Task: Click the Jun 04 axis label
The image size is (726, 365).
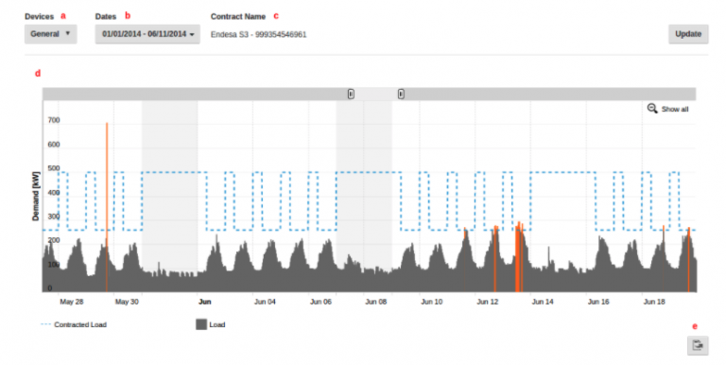Action: pos(265,302)
